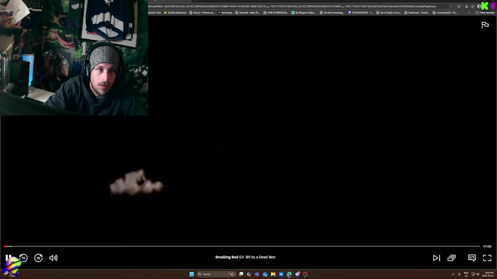This screenshot has height=279, width=497.
Task: Click the red playhead at the timeline start
Action: click(x=5, y=246)
